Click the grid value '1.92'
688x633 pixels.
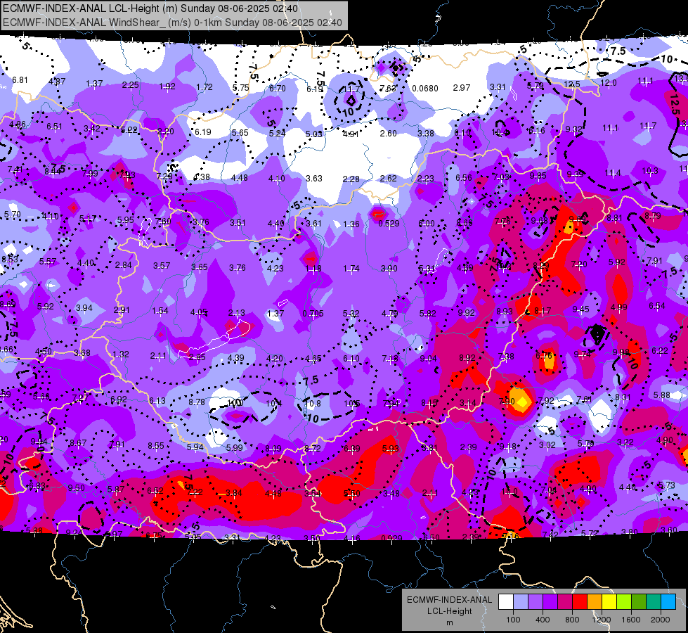click(167, 86)
